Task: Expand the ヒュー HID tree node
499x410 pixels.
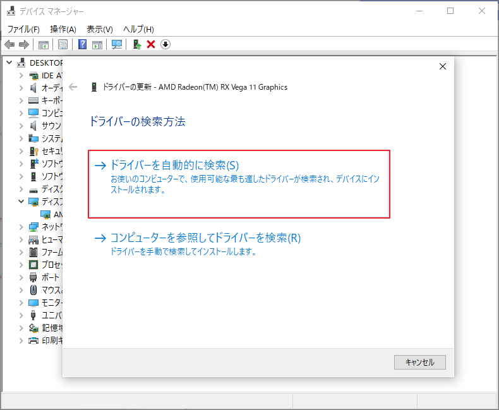Action: coord(21,239)
